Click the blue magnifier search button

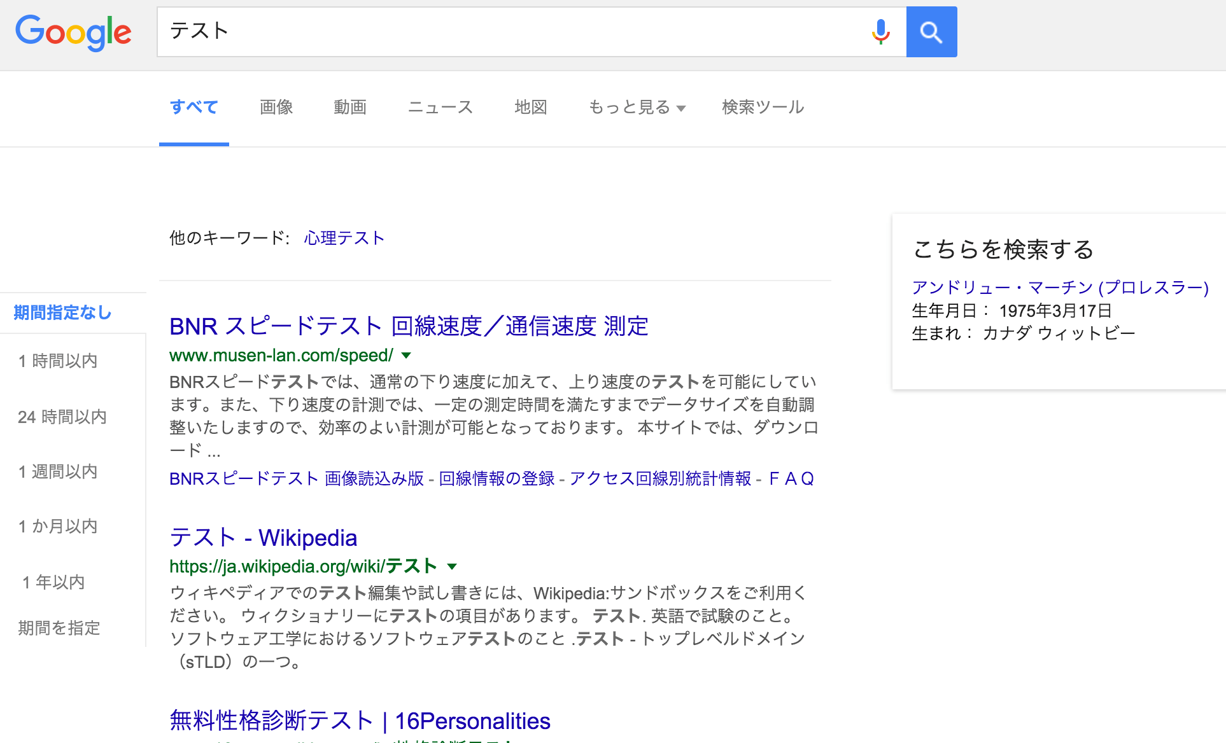931,32
